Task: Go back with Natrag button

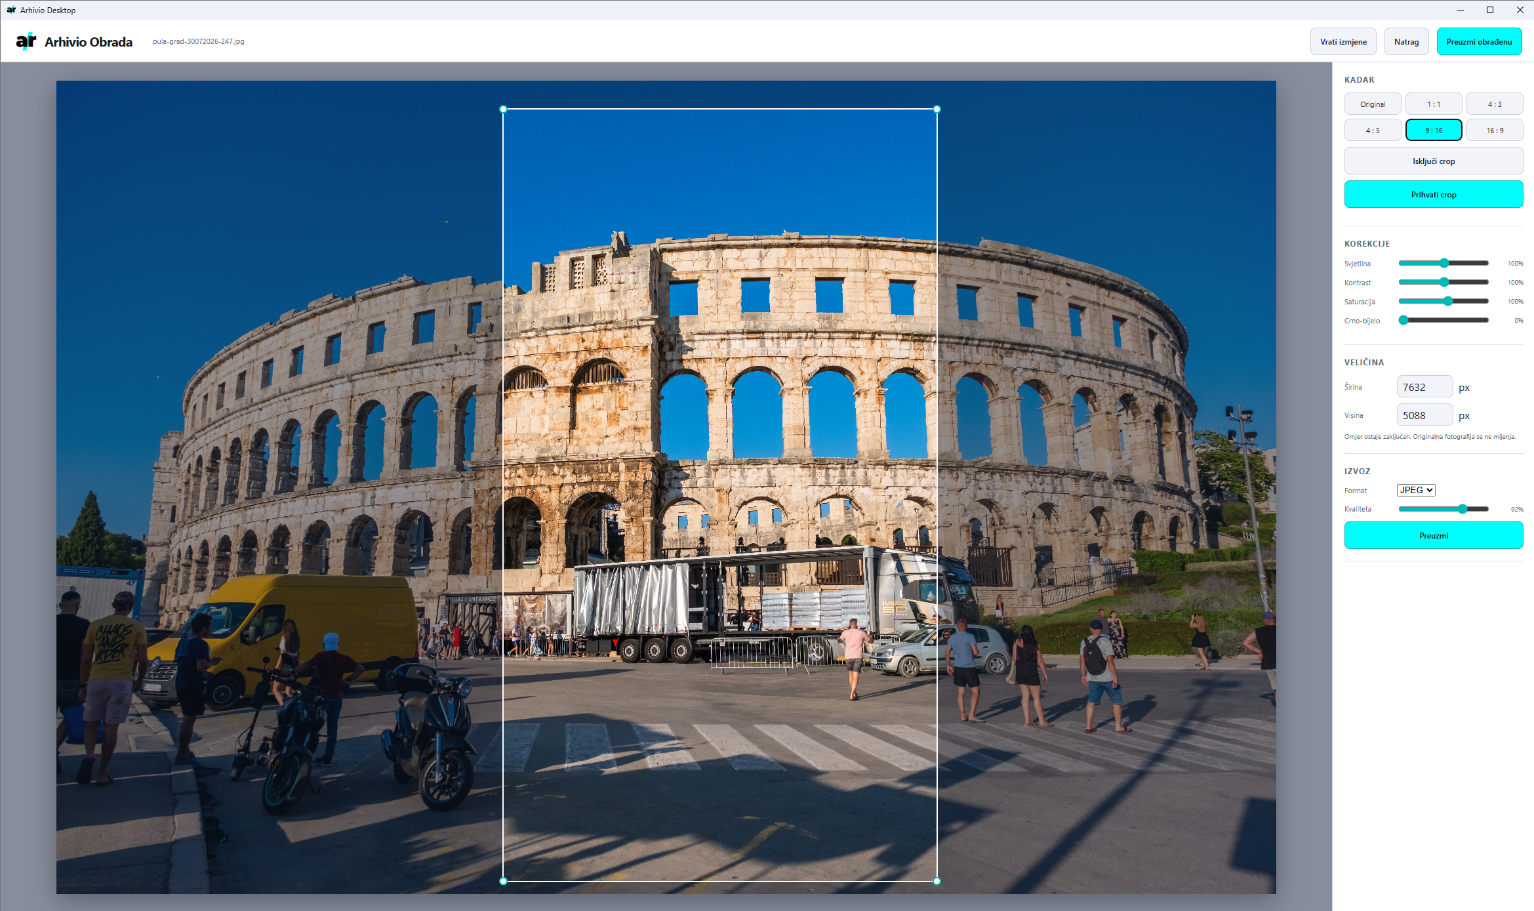Action: point(1406,41)
